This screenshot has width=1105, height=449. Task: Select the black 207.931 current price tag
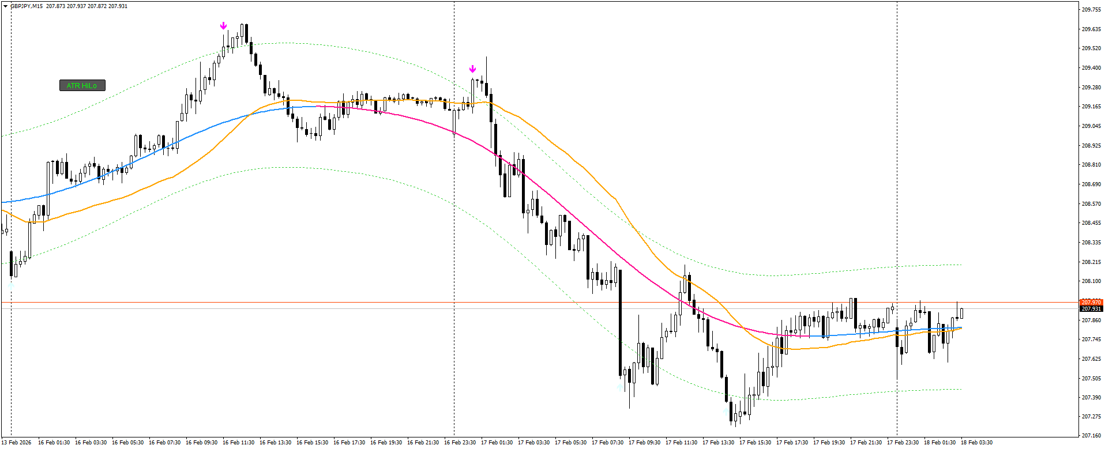[x=1091, y=309]
